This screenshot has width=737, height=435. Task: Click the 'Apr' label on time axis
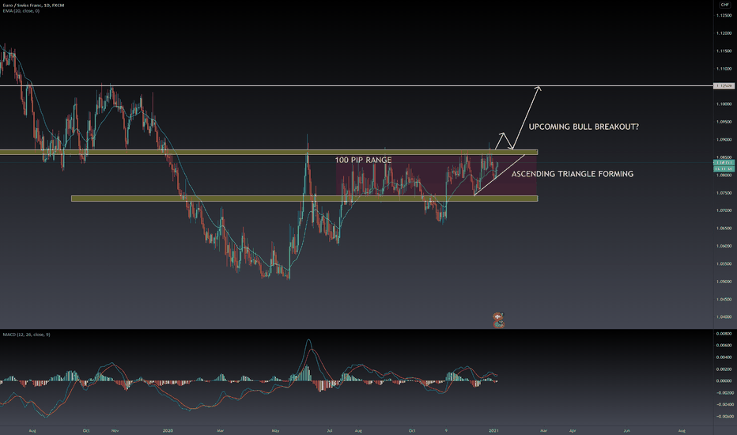tap(573, 430)
